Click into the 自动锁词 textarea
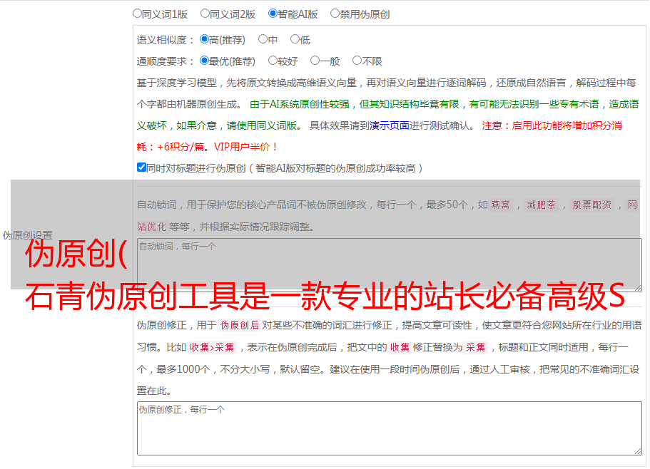650x469 pixels. pos(390,265)
